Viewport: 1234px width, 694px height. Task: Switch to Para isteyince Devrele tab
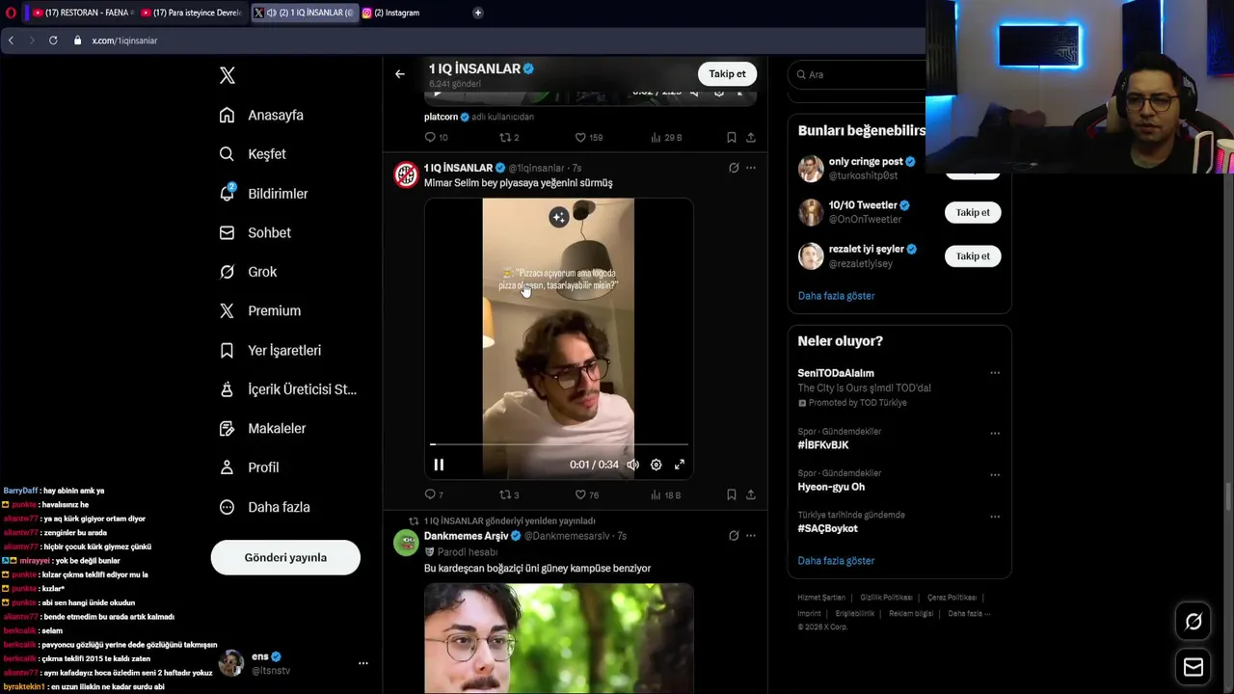192,13
